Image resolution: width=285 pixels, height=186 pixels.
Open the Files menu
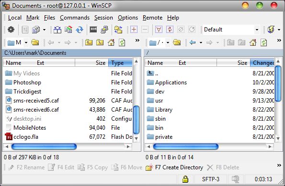[49, 18]
